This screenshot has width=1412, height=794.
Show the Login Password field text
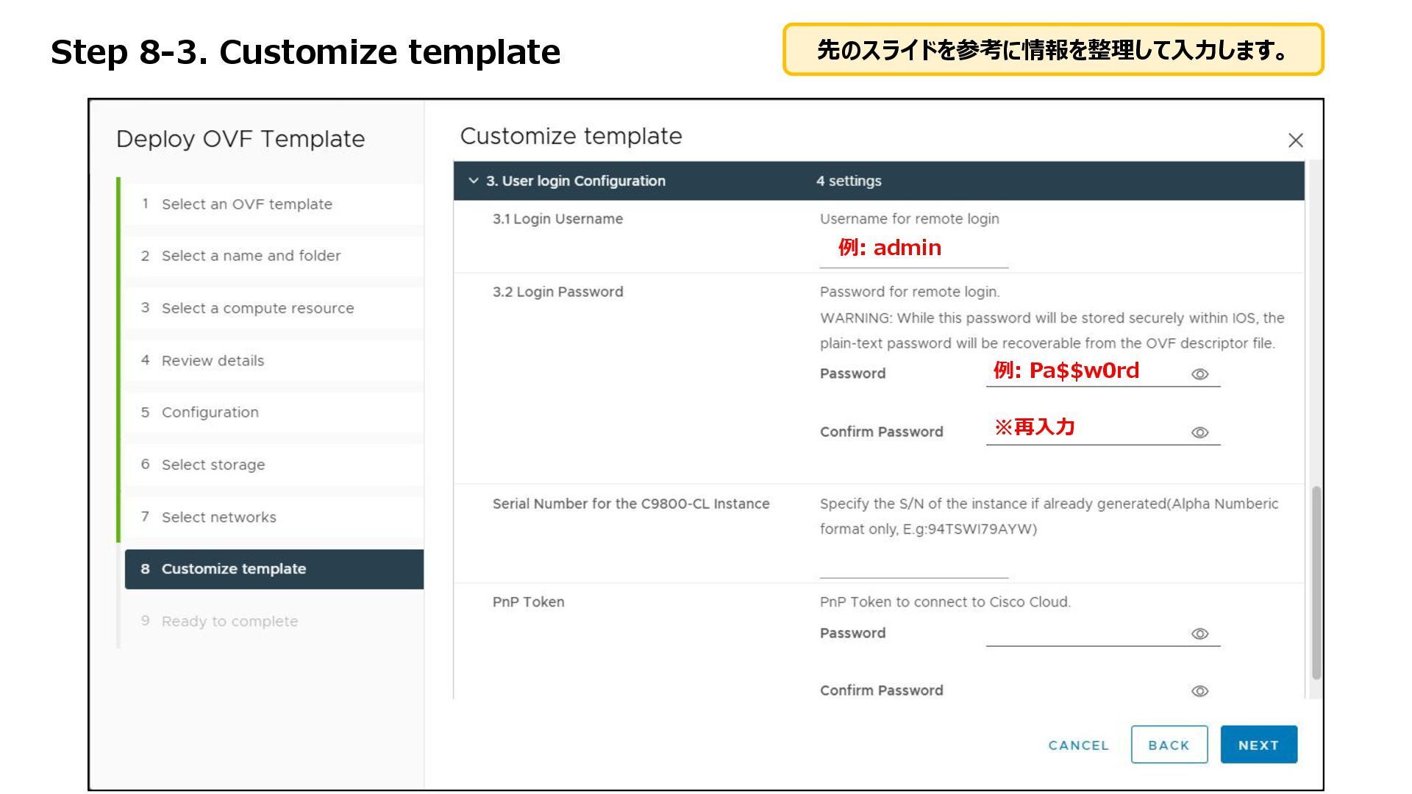tap(1199, 374)
